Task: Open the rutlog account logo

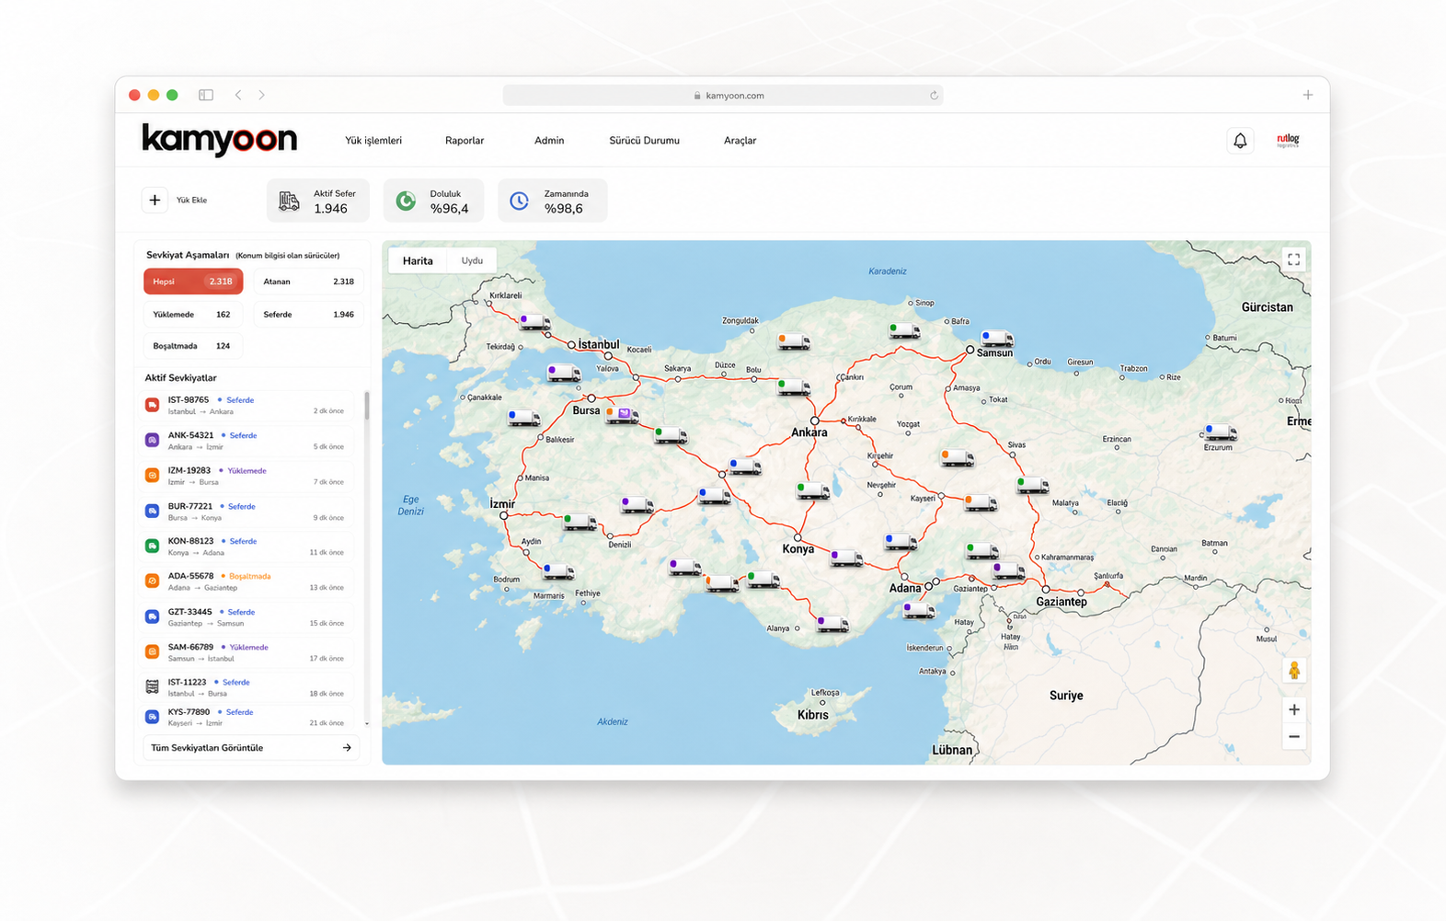Action: tap(1288, 141)
